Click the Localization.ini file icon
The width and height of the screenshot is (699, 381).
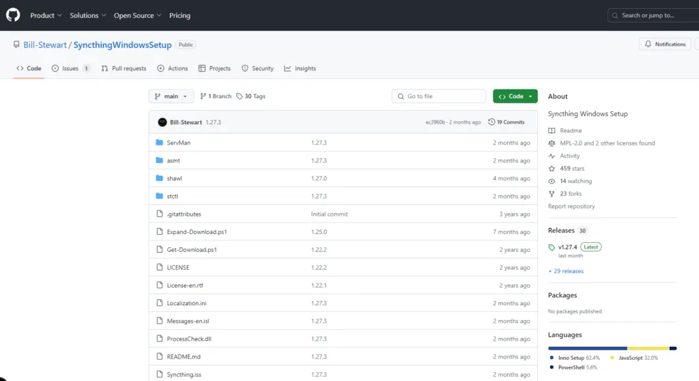[x=160, y=303]
